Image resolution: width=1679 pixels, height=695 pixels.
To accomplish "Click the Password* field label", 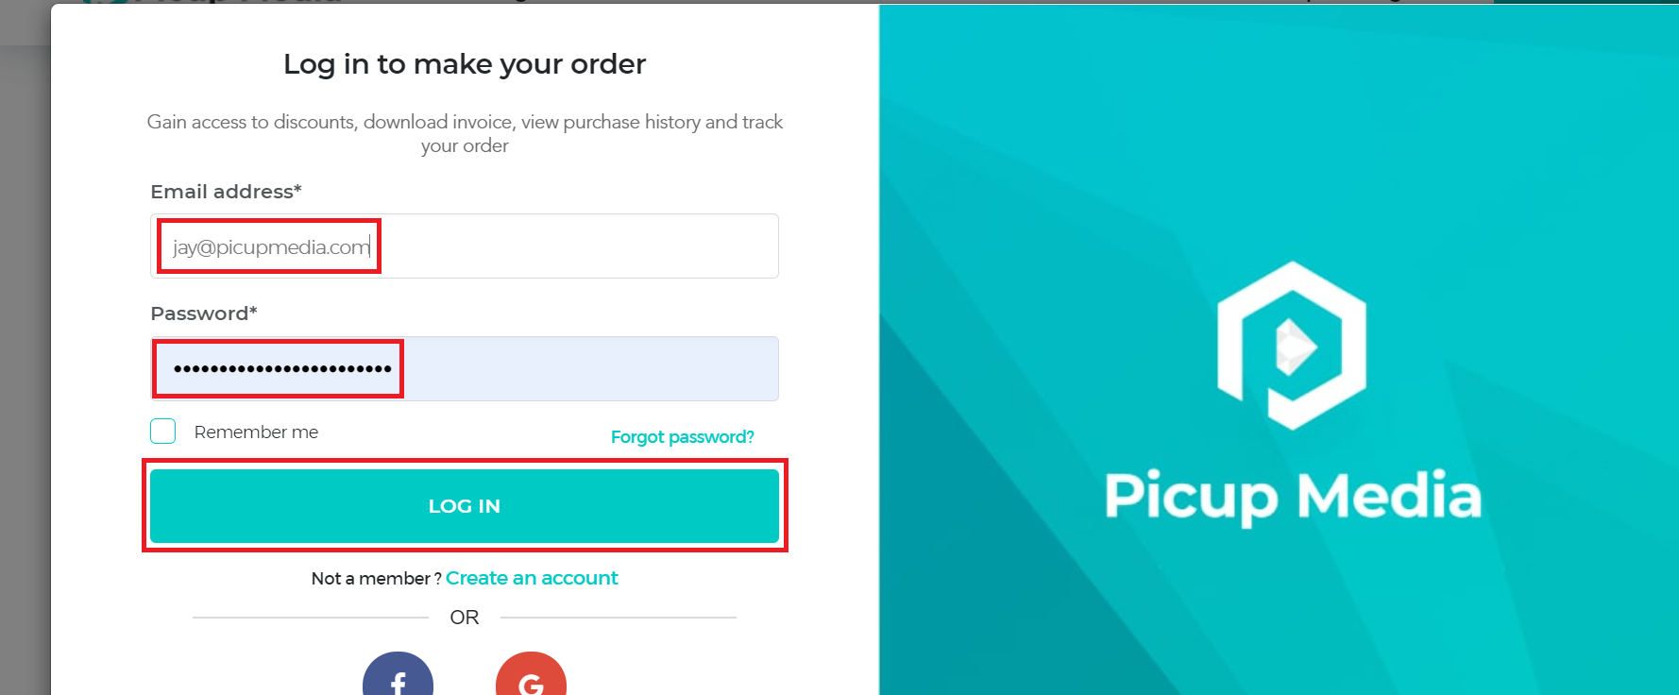I will (204, 314).
